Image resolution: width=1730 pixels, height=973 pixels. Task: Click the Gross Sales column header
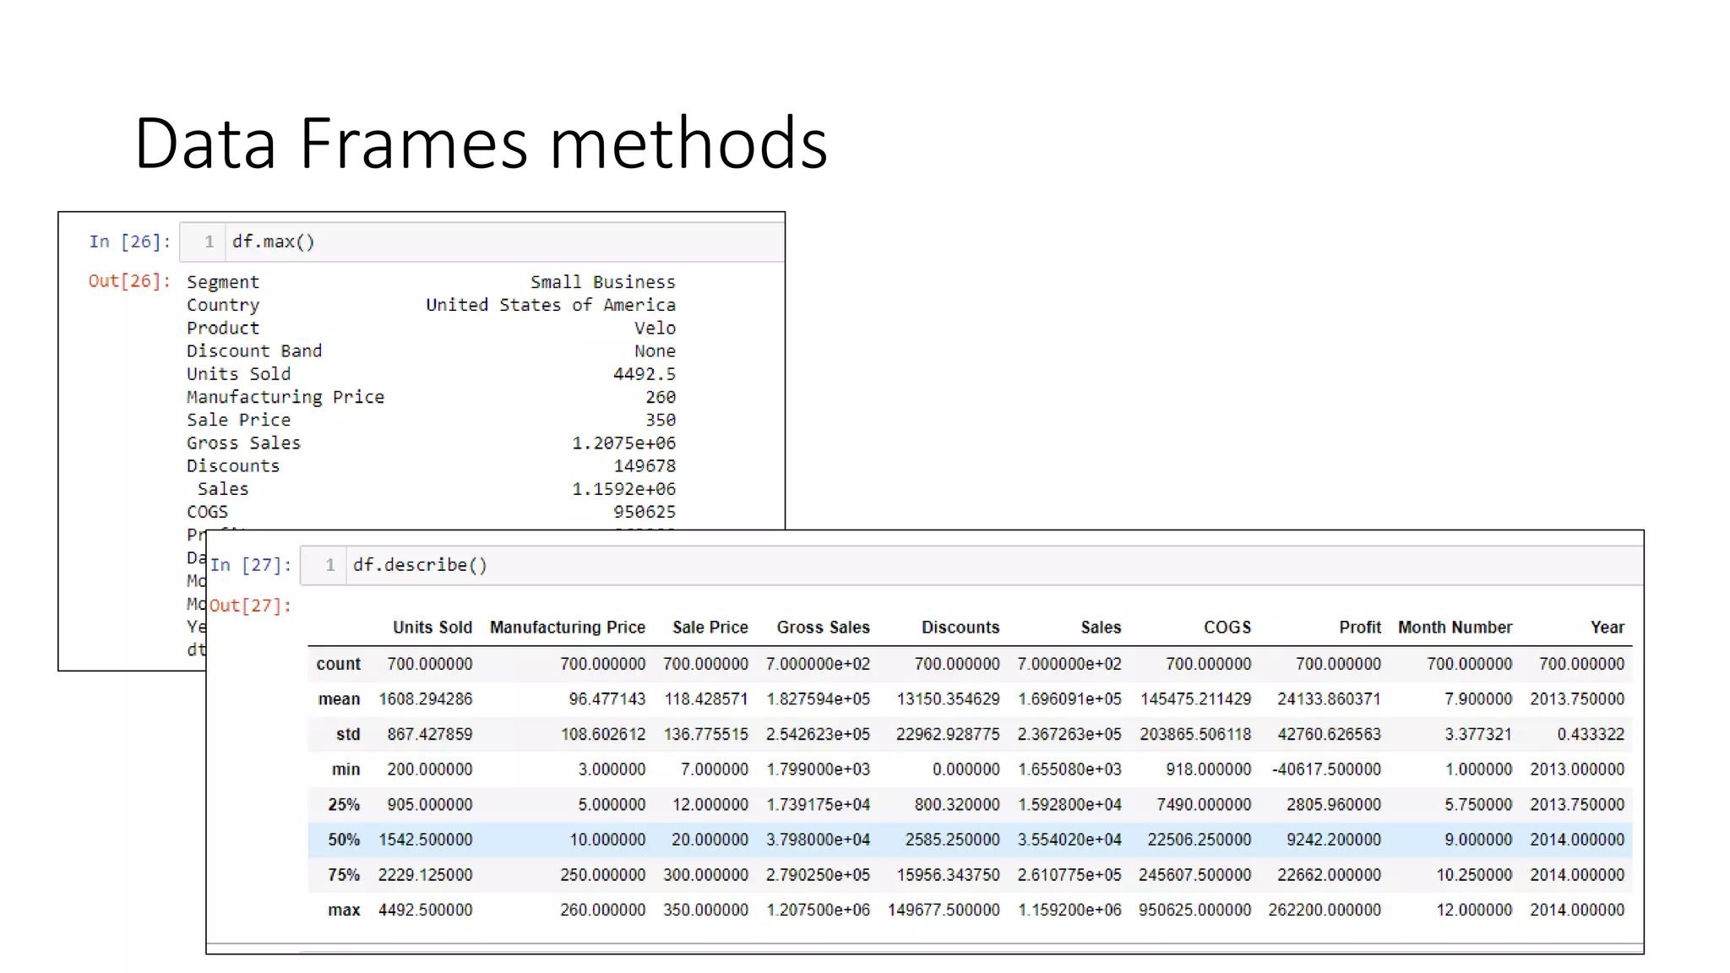coord(824,628)
